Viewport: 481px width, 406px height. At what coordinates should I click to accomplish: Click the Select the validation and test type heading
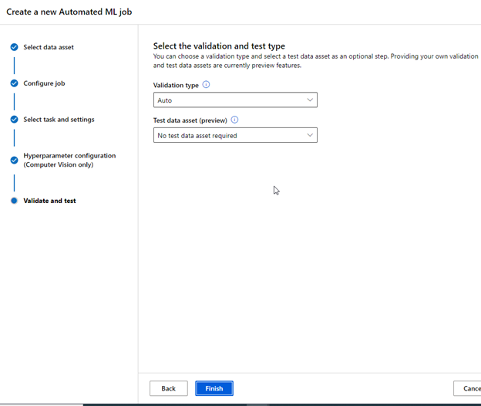coord(219,46)
